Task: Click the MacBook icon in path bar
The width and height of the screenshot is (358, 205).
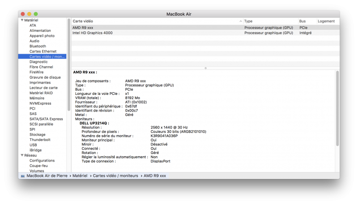Action: pos(23,176)
